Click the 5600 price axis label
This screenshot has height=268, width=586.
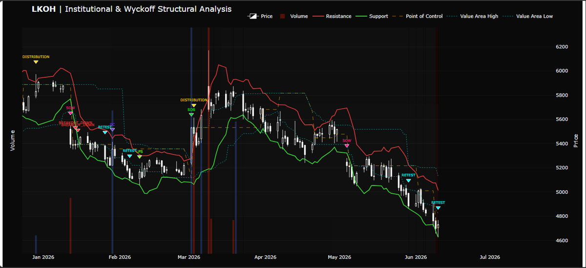(x=562, y=120)
